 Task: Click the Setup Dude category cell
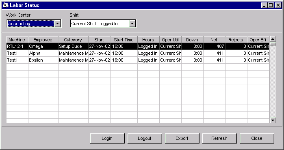click(x=73, y=47)
